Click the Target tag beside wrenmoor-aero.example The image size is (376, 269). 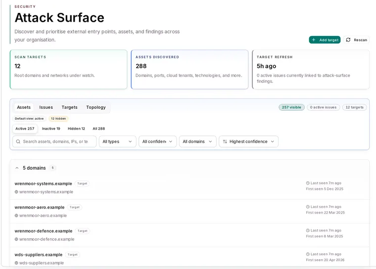[75, 207]
